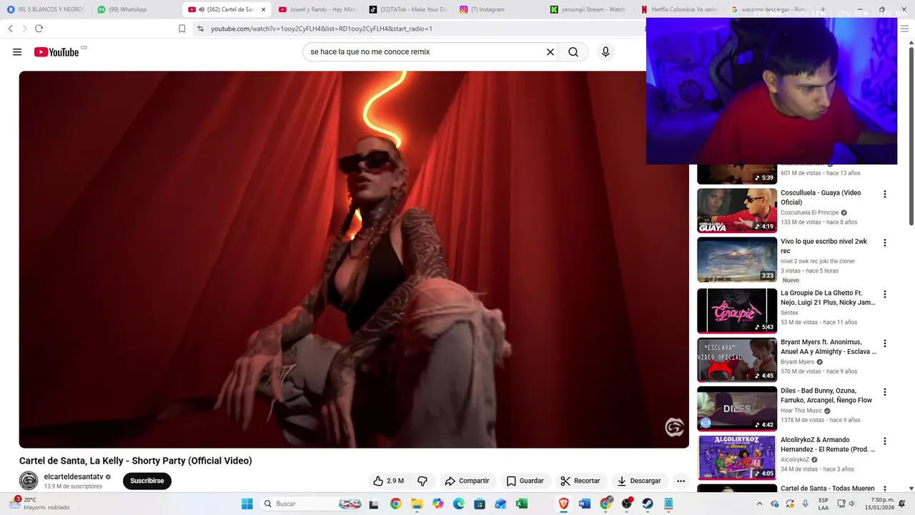
Task: Open Steam from the taskbar
Action: (x=647, y=504)
